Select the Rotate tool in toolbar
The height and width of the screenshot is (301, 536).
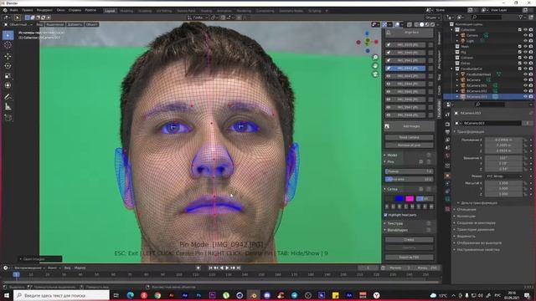tap(8, 66)
